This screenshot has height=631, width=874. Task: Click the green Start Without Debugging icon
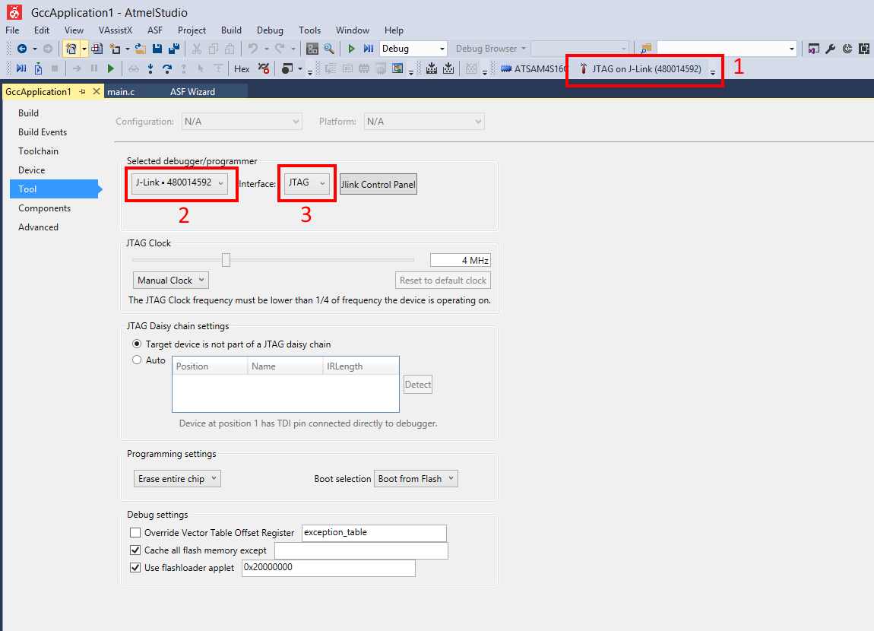(351, 49)
